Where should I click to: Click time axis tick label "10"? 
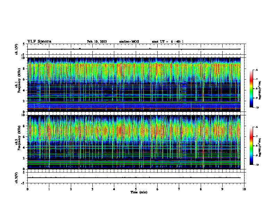click(244, 189)
